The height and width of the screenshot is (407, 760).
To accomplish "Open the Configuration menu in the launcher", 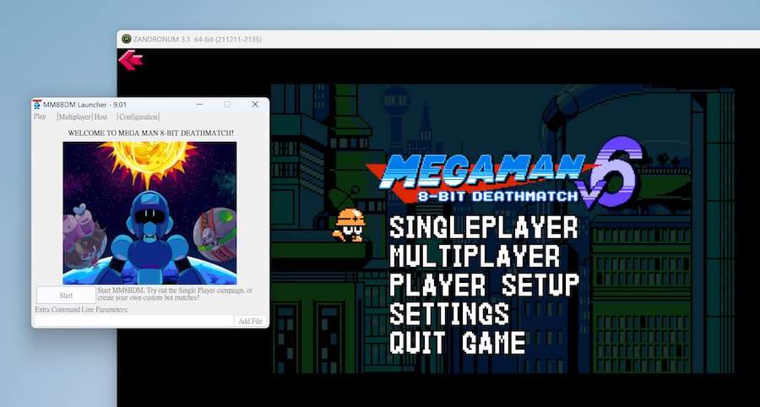I will (138, 117).
